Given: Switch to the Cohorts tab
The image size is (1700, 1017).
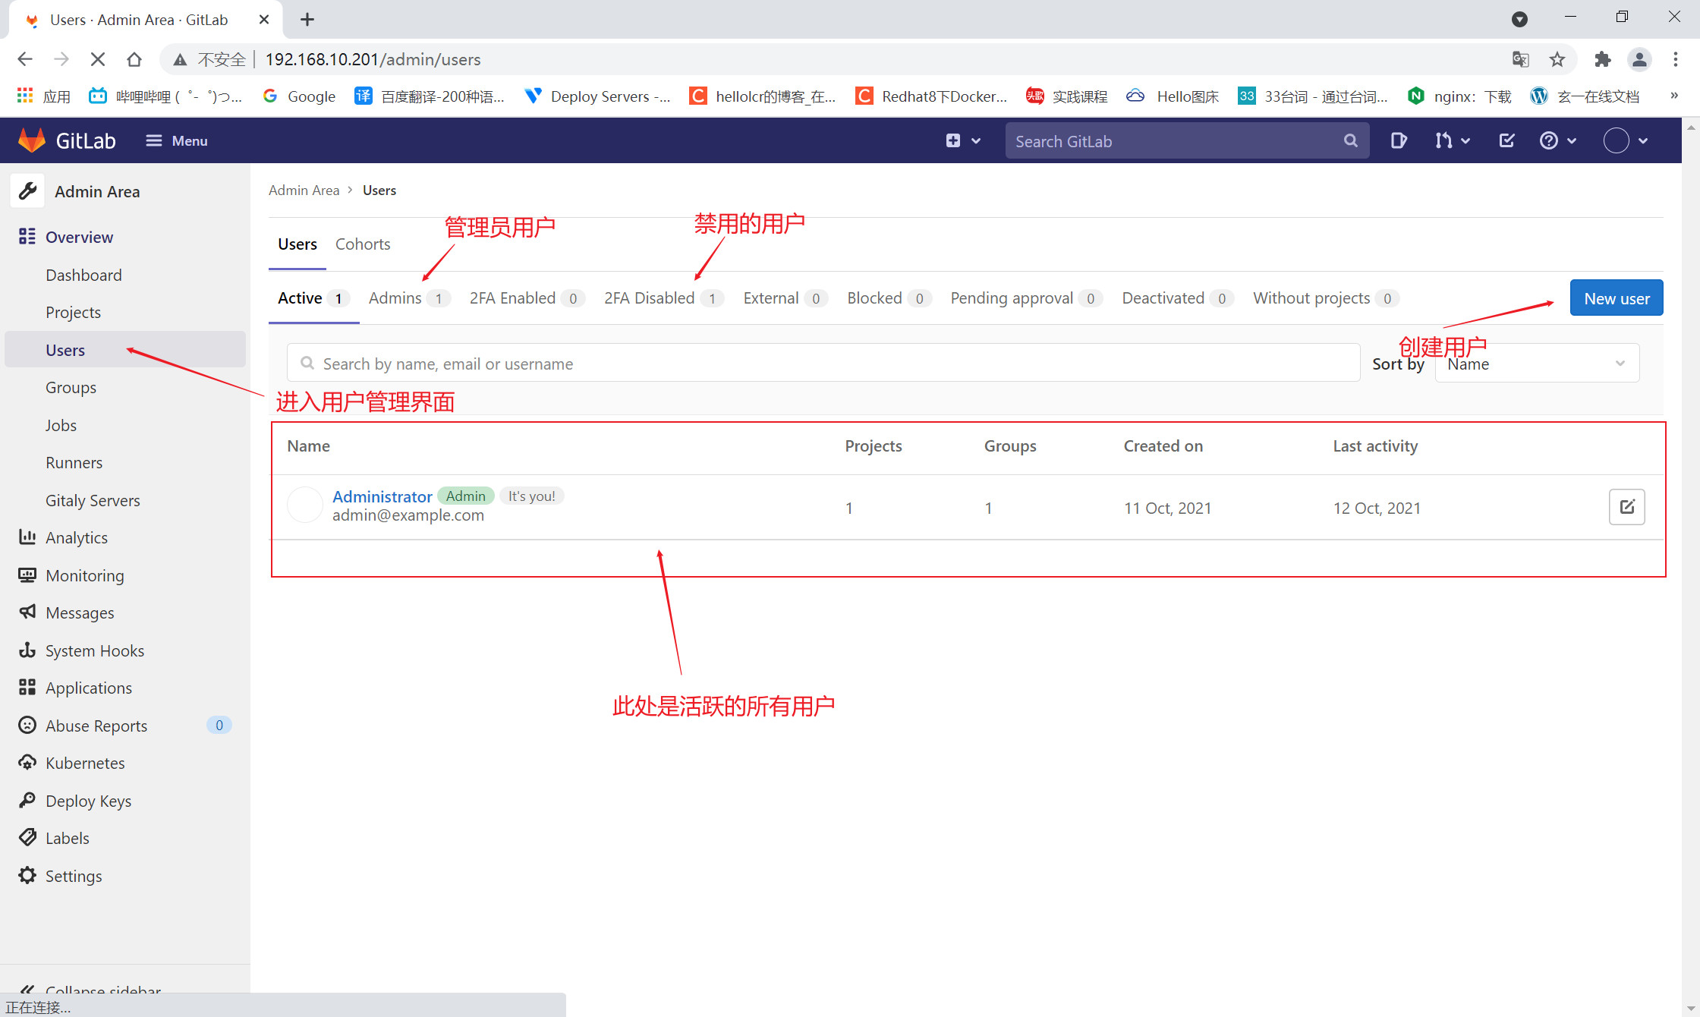Looking at the screenshot, I should click(x=363, y=244).
